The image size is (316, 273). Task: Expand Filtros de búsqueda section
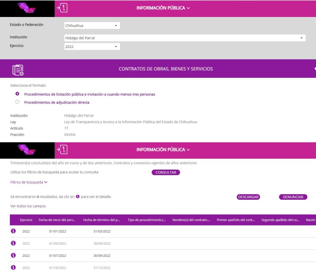tap(29, 182)
